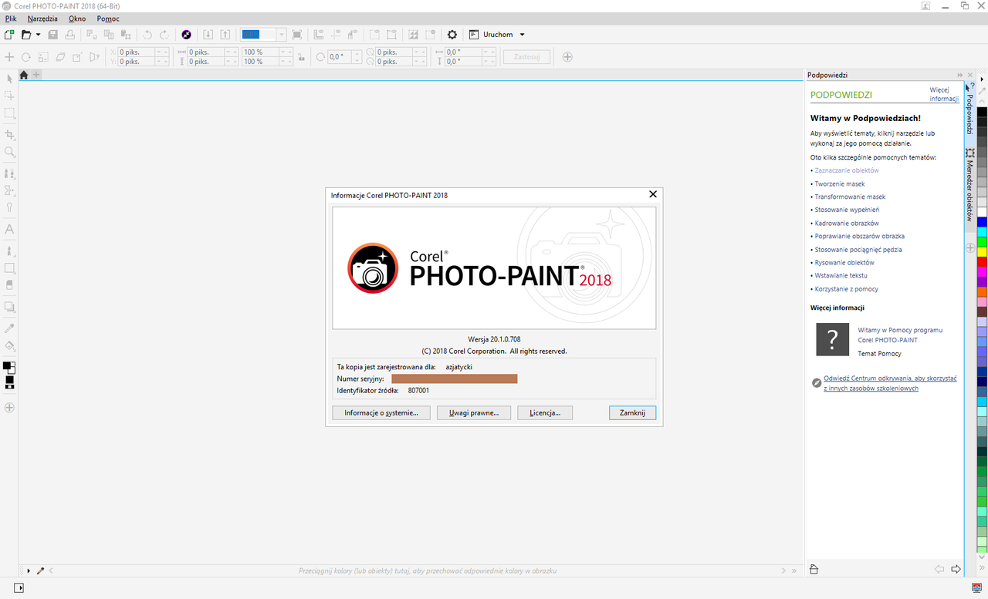Follow the Odwiedź Centrum odkrywania link
The image size is (988, 599).
pyautogui.click(x=890, y=383)
